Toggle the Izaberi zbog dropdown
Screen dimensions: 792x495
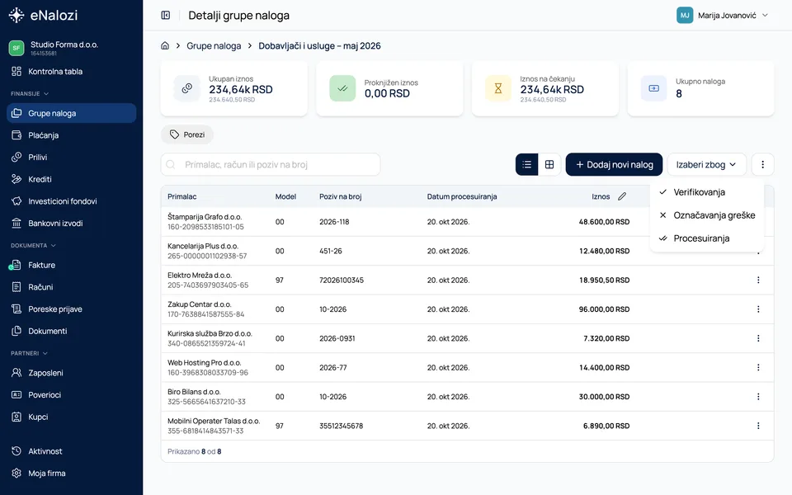[x=706, y=164]
